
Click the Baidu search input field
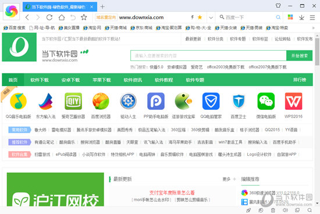click(x=249, y=17)
